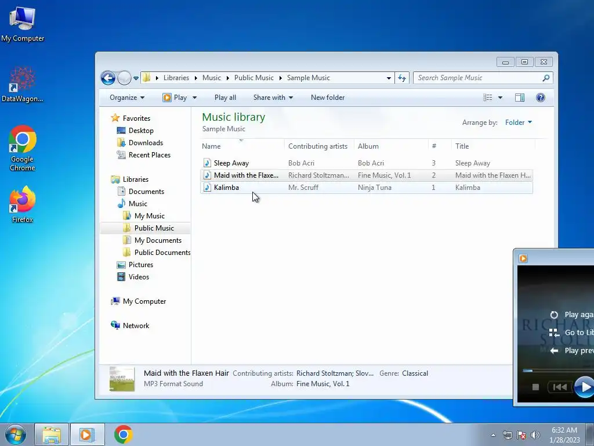Screen dimensions: 594x446
Task: Toggle the preview pane button
Action: 520,98
